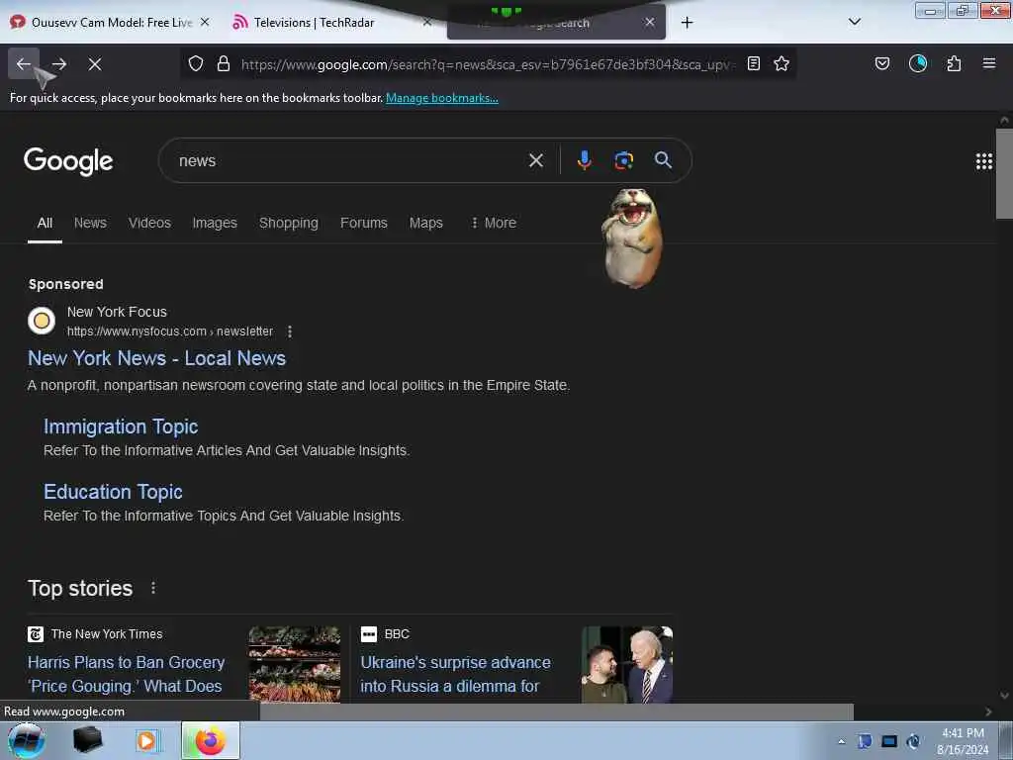The height and width of the screenshot is (760, 1013).
Task: Switch to the Maps results tab
Action: [425, 223]
